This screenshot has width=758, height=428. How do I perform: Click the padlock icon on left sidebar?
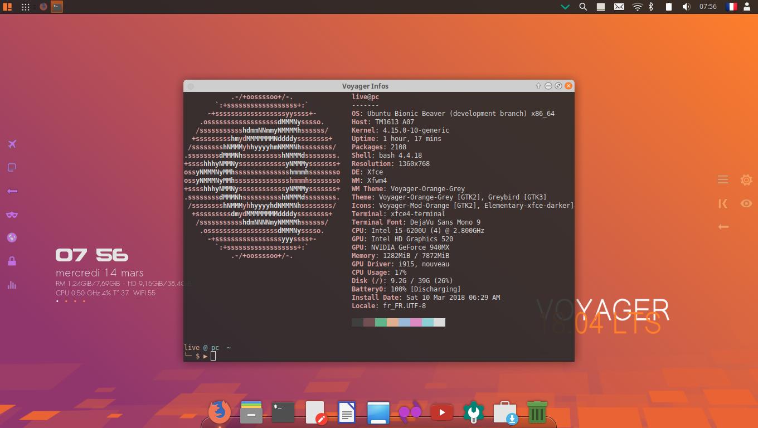12,261
